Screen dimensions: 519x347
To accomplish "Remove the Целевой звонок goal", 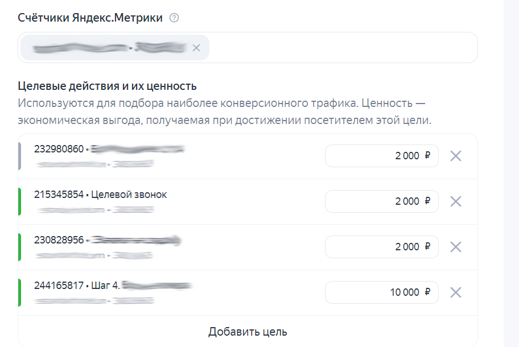I will [455, 201].
